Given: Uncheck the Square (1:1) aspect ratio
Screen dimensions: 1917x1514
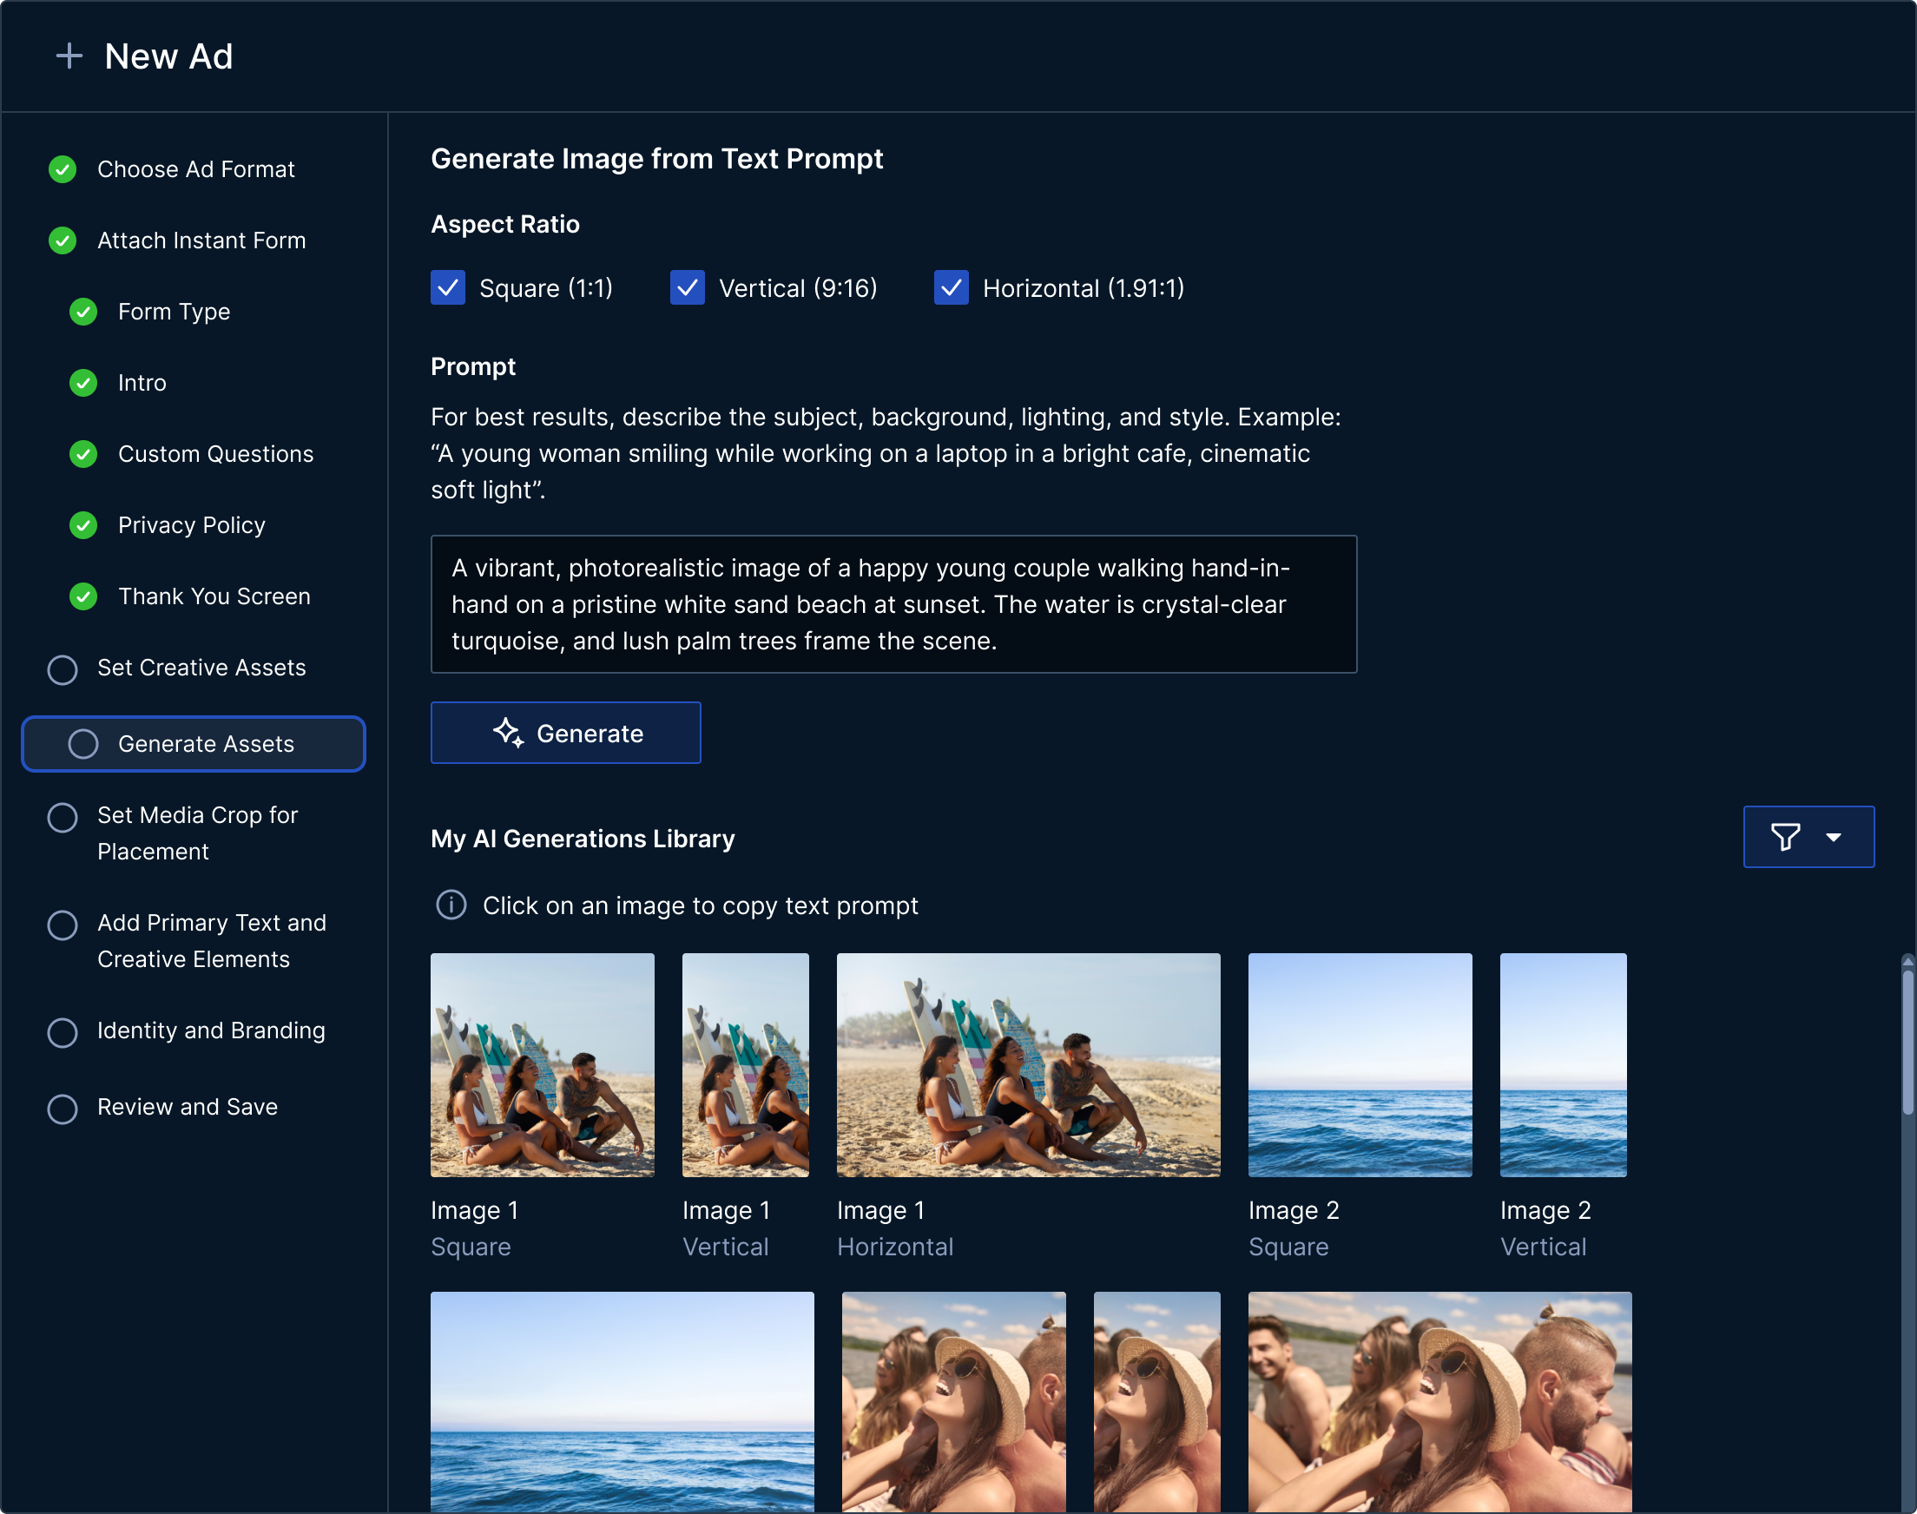Looking at the screenshot, I should pos(449,287).
